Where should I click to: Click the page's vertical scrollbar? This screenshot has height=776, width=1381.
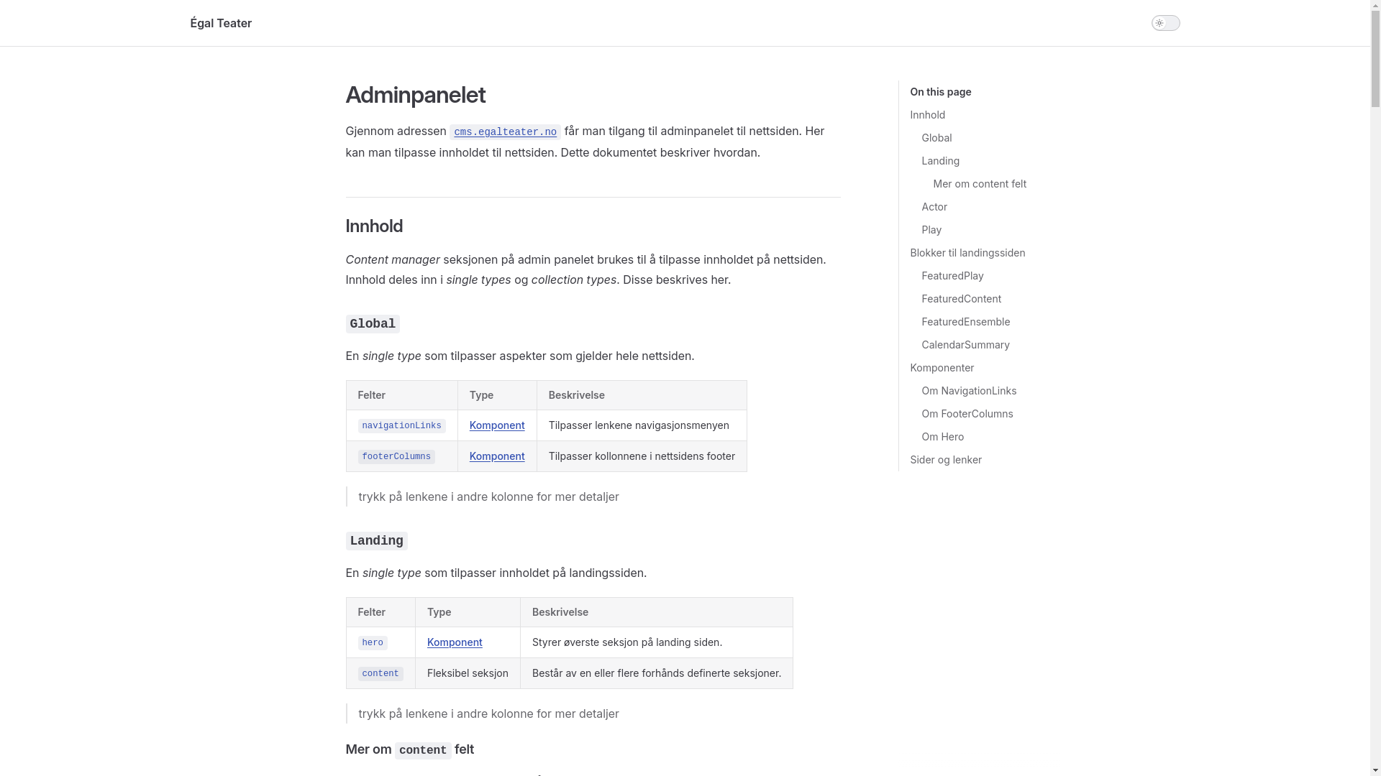[x=1375, y=388]
